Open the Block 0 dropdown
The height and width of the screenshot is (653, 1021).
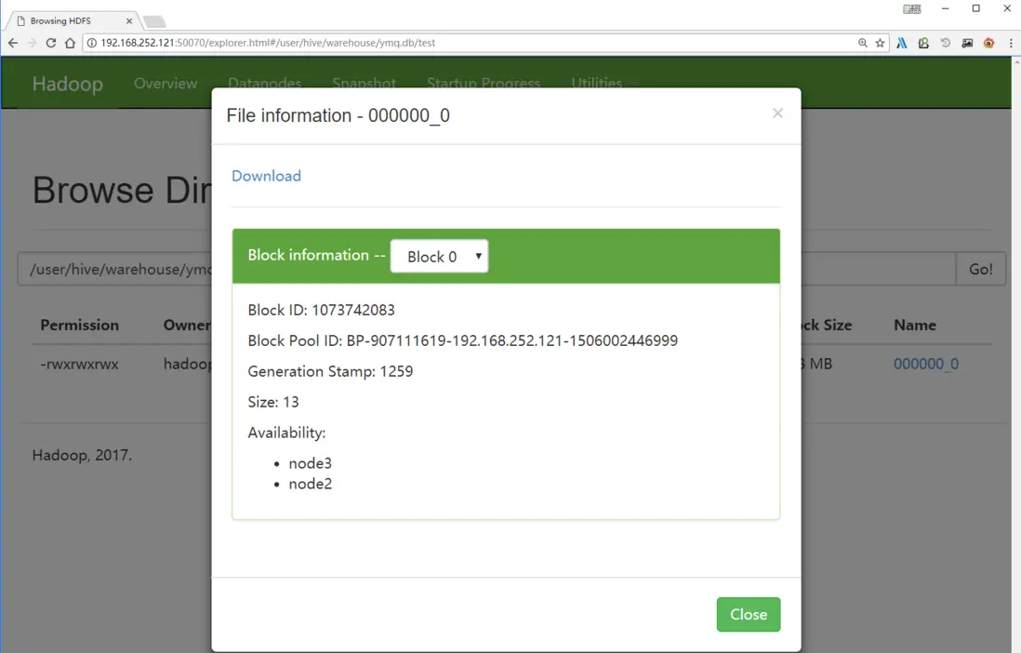coord(440,256)
